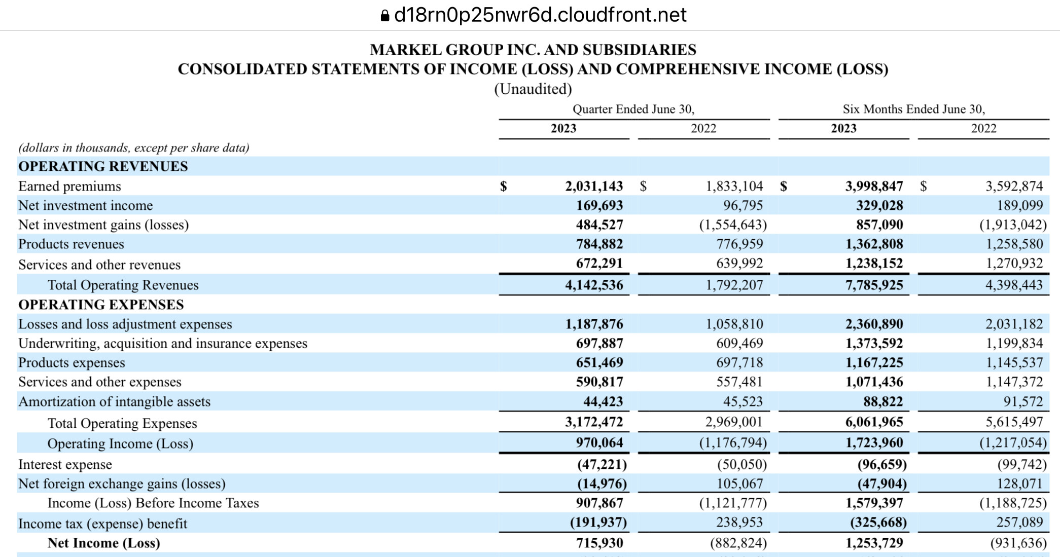Select 'Amortization of intangible assets' label
Screen dimensions: 1060x557
(114, 402)
